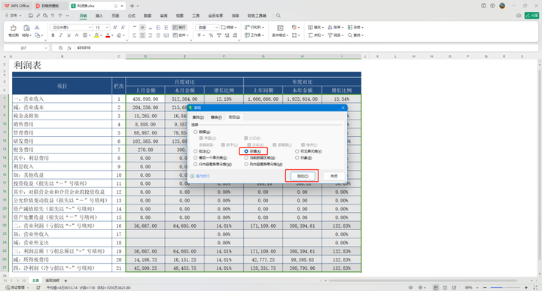Switch to the 替换(P) tab in dialog
The image size is (542, 291).
click(x=216, y=117)
